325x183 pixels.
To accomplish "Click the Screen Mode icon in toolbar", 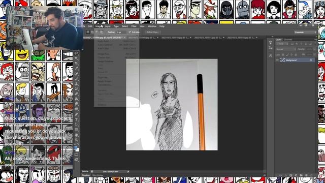I will pyautogui.click(x=76, y=160).
